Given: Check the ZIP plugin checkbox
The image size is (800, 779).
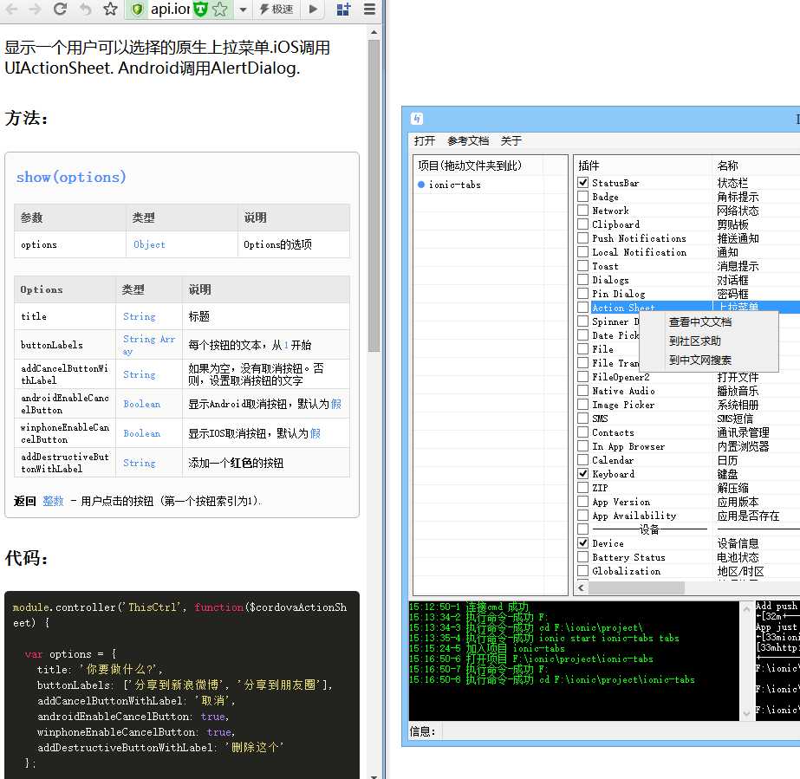Looking at the screenshot, I should click(582, 487).
